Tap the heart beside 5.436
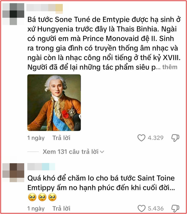 pos(141,208)
